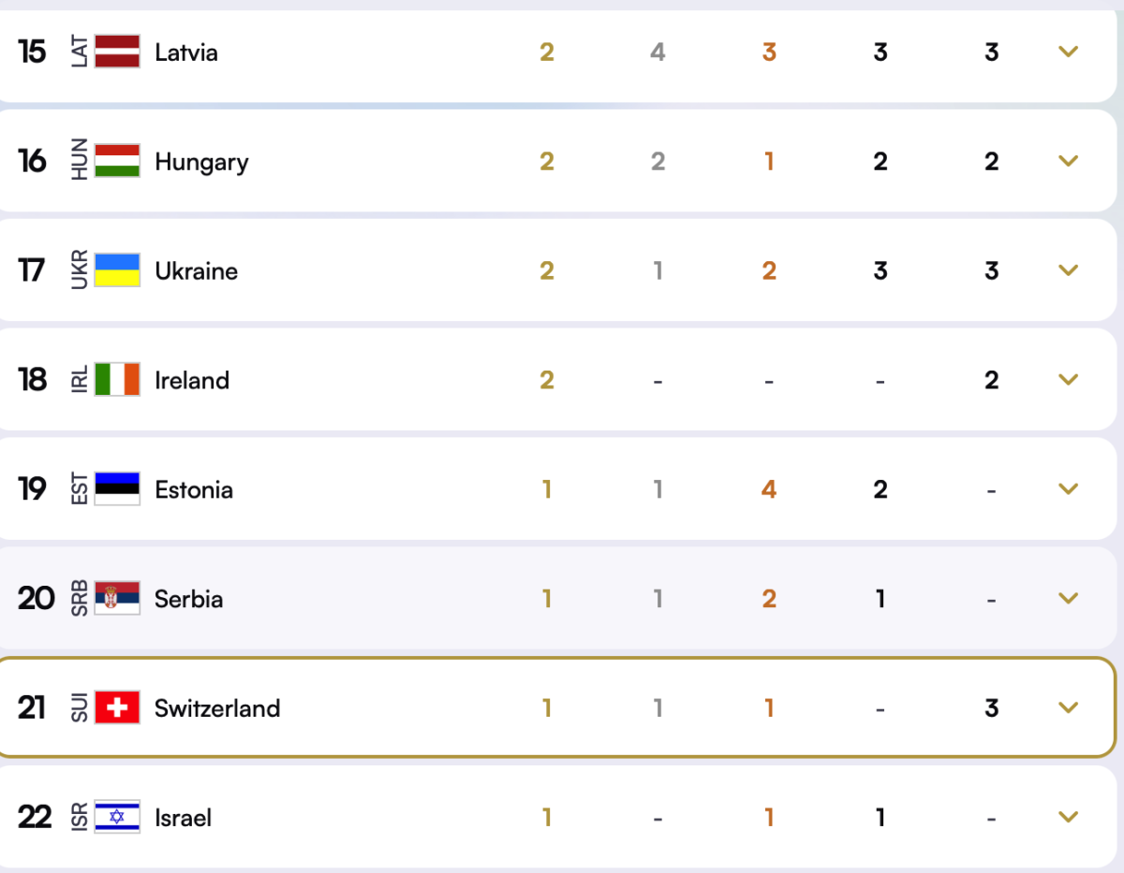Click the Hungary flag icon
Image resolution: width=1124 pixels, height=873 pixels.
(117, 160)
